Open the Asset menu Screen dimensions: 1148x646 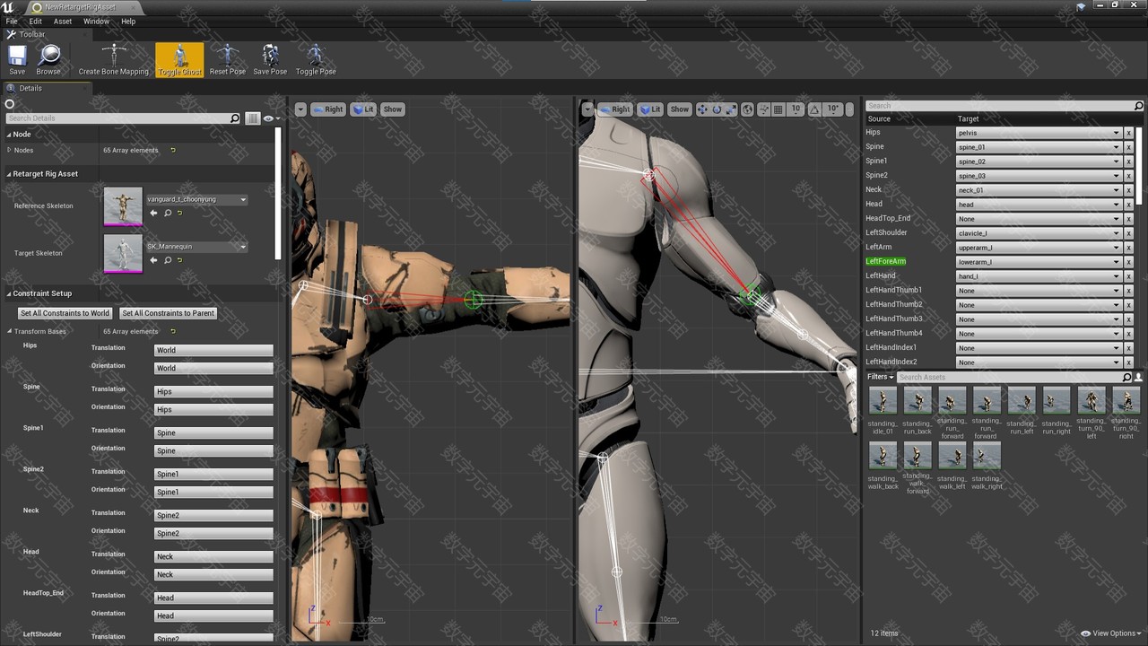[x=63, y=22]
